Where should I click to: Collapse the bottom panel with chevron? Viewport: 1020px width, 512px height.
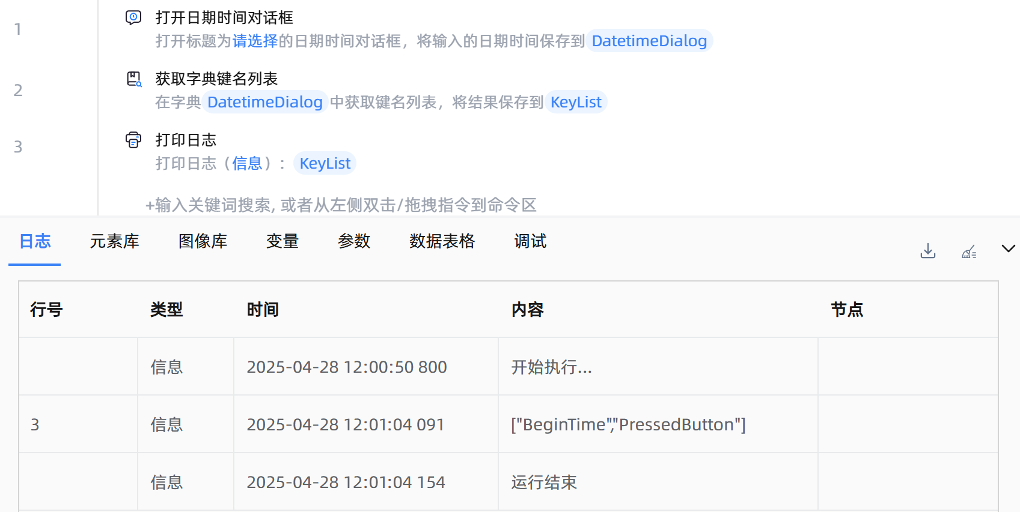1008,248
